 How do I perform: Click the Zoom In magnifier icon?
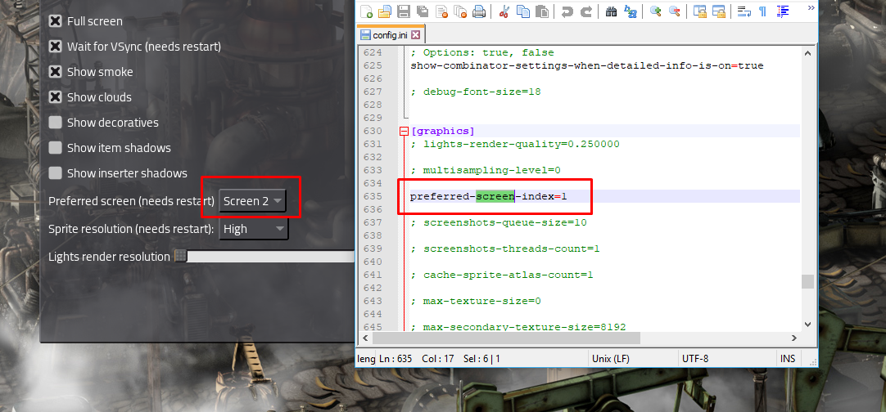pos(655,11)
